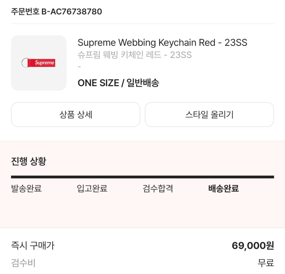Image resolution: width=285 pixels, height=274 pixels.
Task: Click the 검수비 fee label
Action: click(x=23, y=263)
